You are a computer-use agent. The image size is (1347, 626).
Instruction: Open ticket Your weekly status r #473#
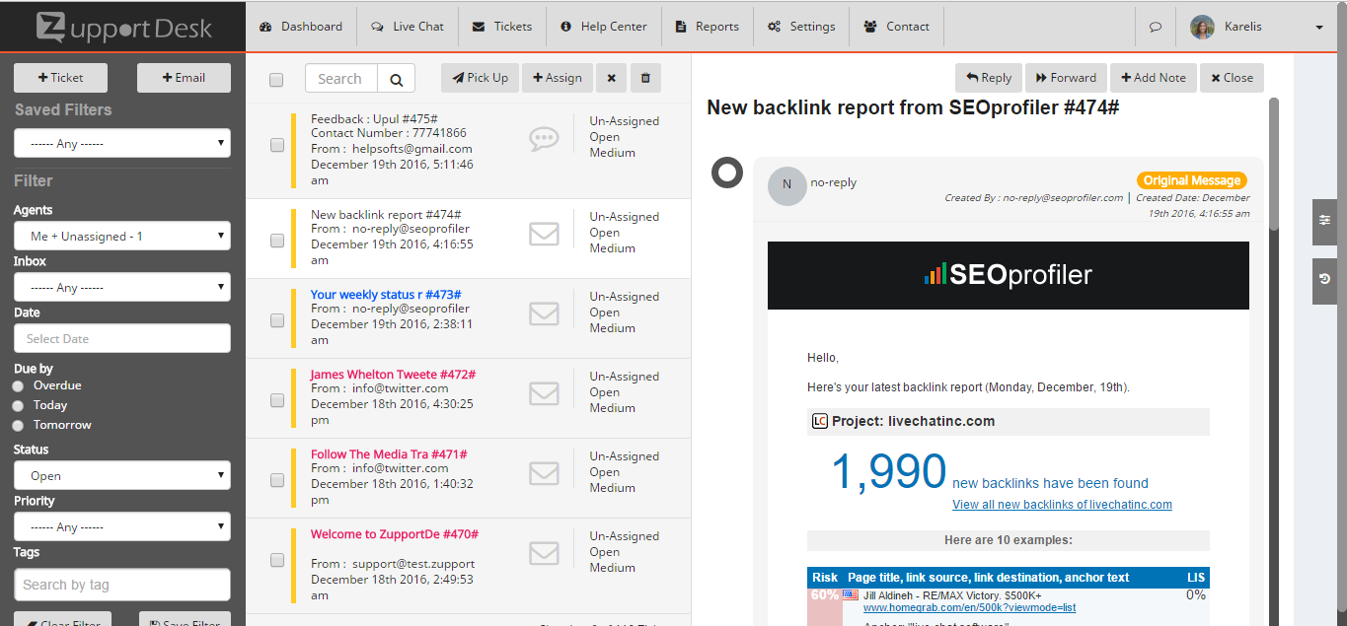386,295
